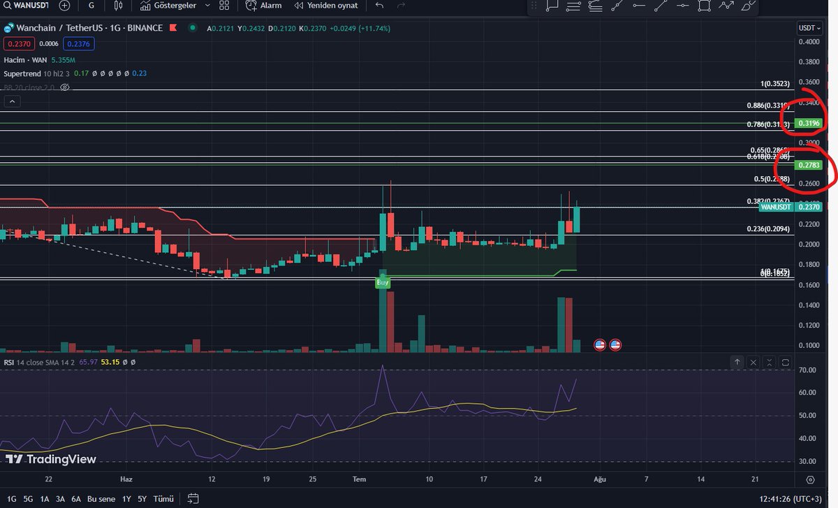
Task: Click the green 0.3196 price label
Action: point(809,124)
